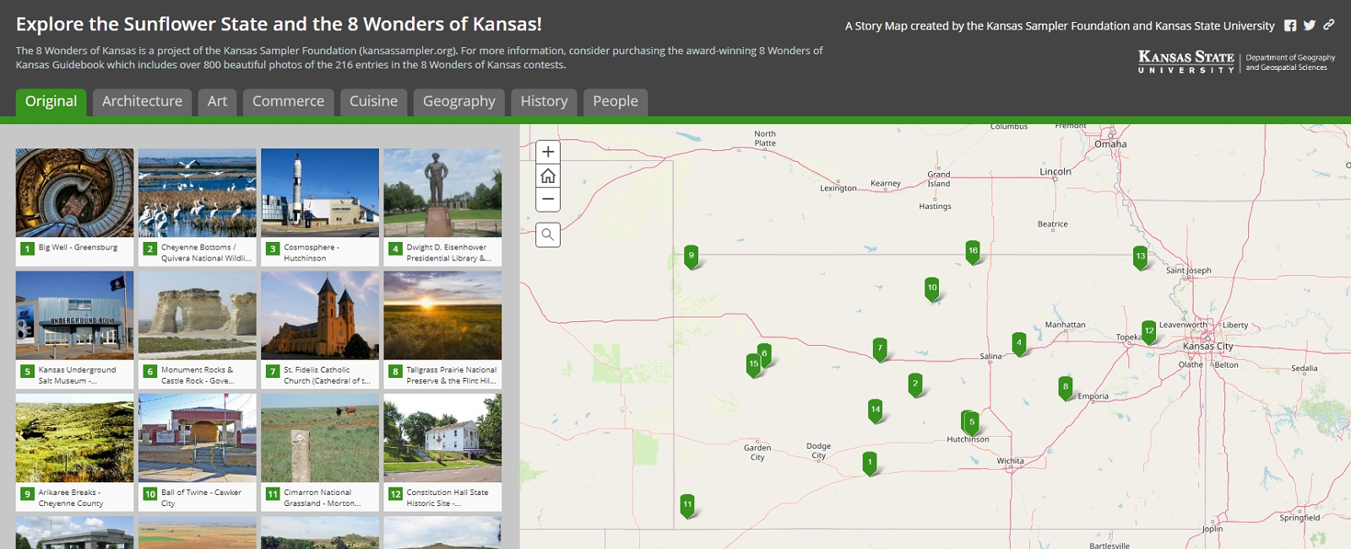Share the story map on Facebook
Image resolution: width=1351 pixels, height=549 pixels.
(1290, 25)
